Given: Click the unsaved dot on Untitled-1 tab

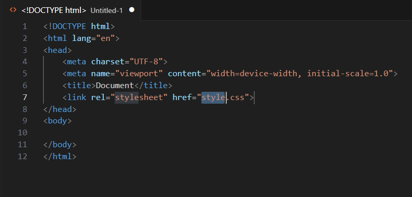Looking at the screenshot, I should (132, 10).
